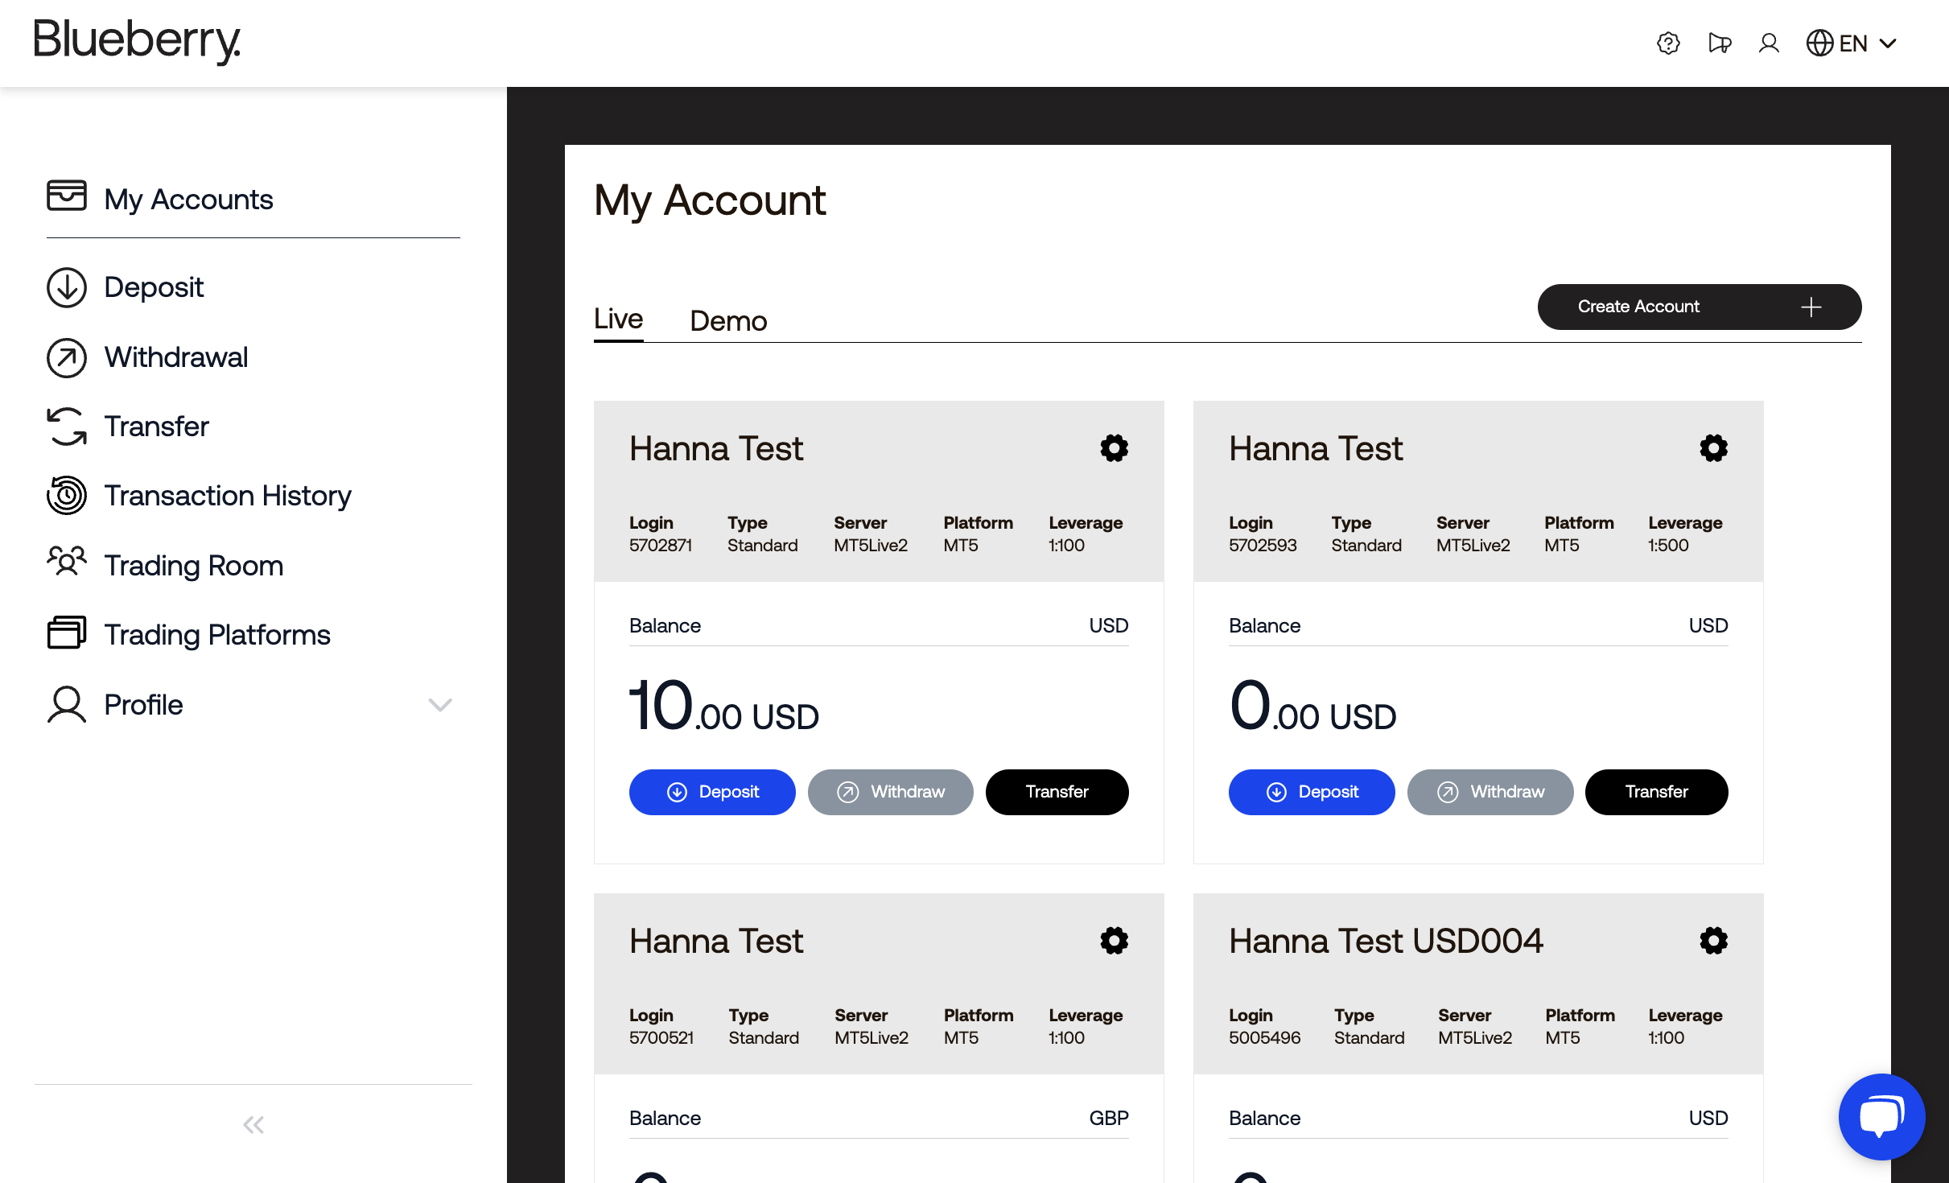
Task: Open Transaction History in the sidebar
Action: (x=228, y=495)
